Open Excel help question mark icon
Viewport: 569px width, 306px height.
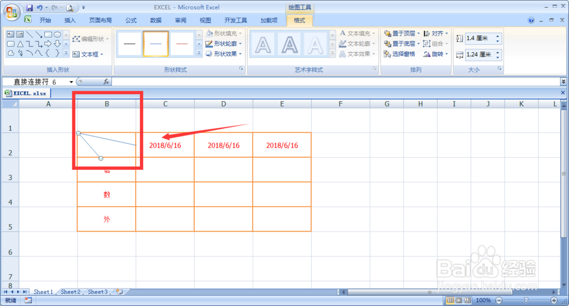[531, 20]
